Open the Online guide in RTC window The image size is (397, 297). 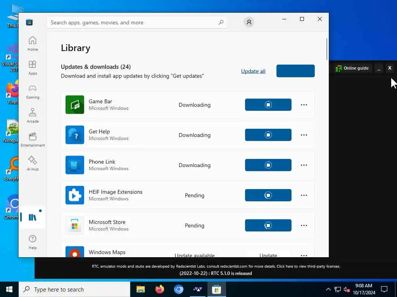pos(352,68)
